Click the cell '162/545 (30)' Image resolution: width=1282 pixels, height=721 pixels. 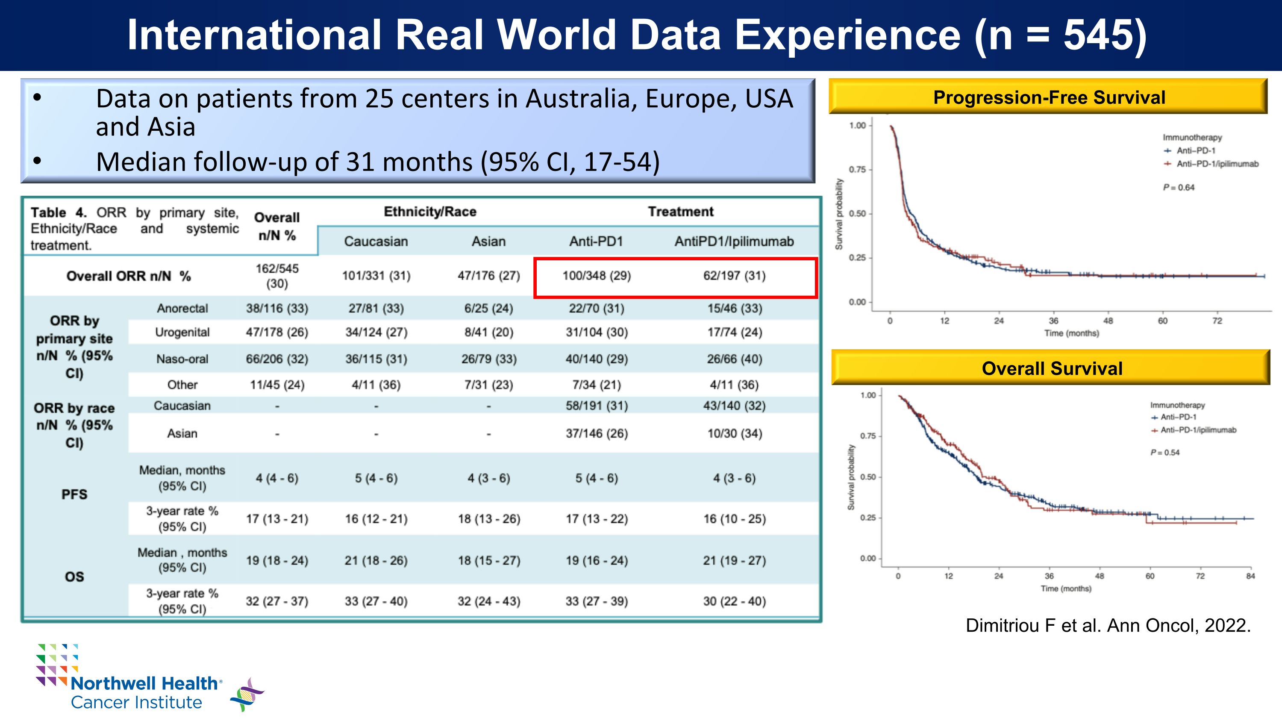click(277, 276)
